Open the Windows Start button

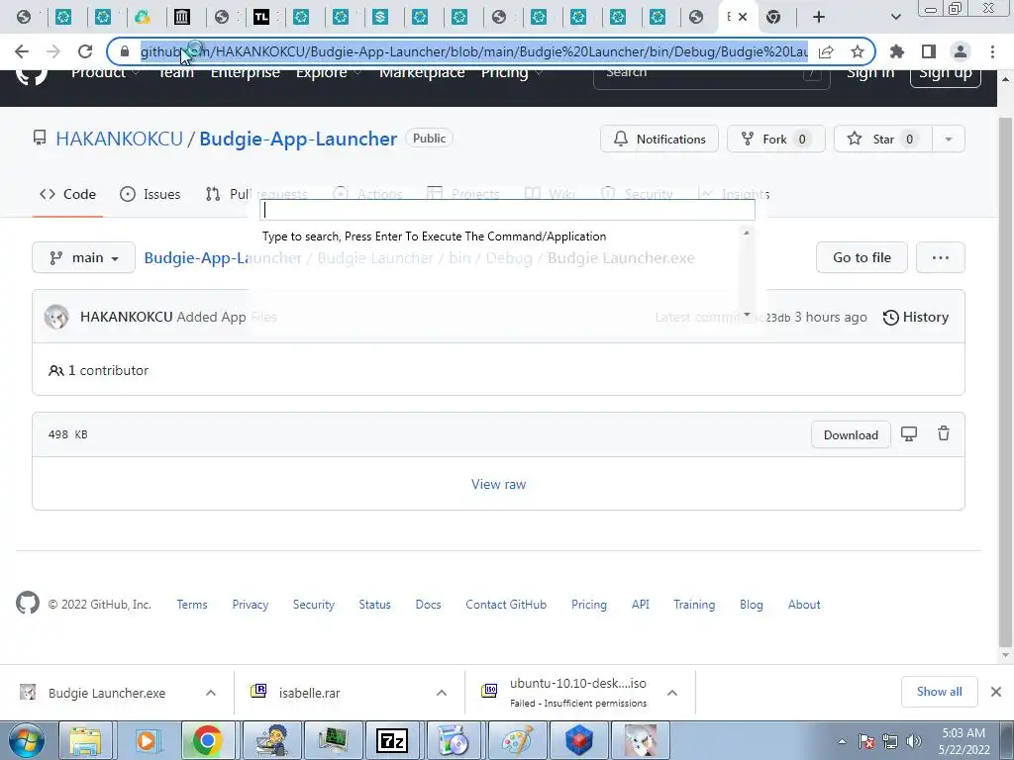[x=27, y=740]
